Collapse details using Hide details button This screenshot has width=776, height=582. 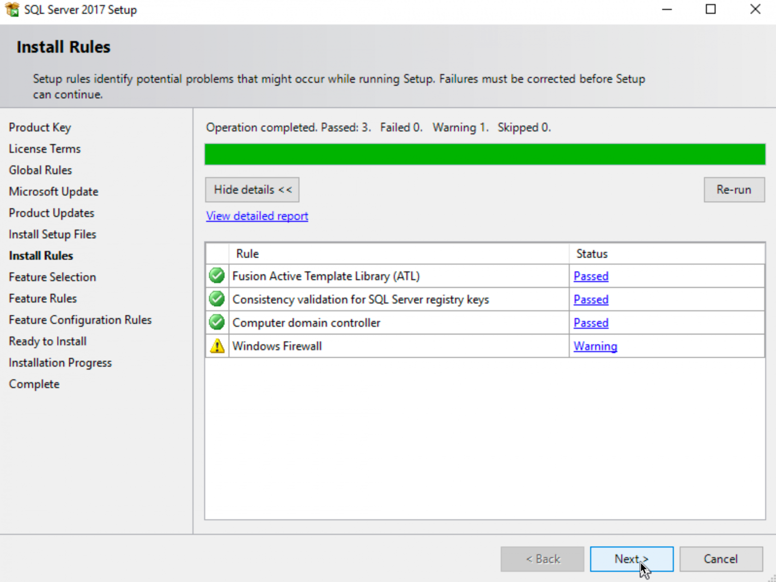[x=252, y=189]
